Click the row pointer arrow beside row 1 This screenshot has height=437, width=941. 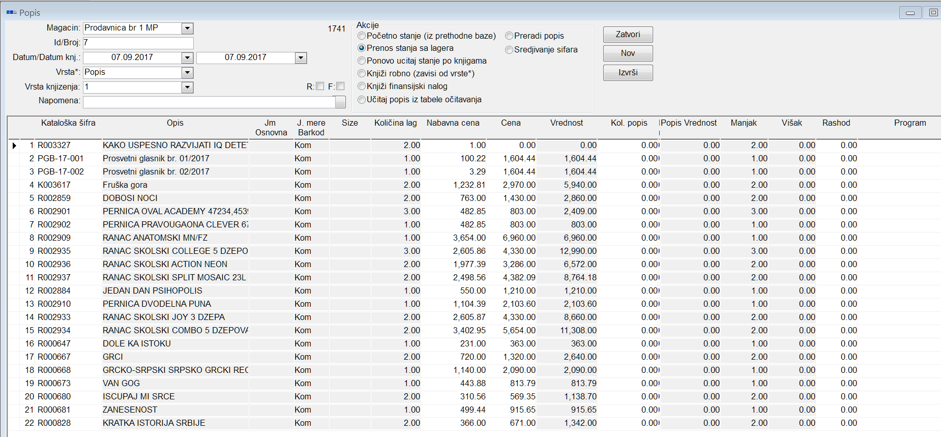tap(14, 146)
